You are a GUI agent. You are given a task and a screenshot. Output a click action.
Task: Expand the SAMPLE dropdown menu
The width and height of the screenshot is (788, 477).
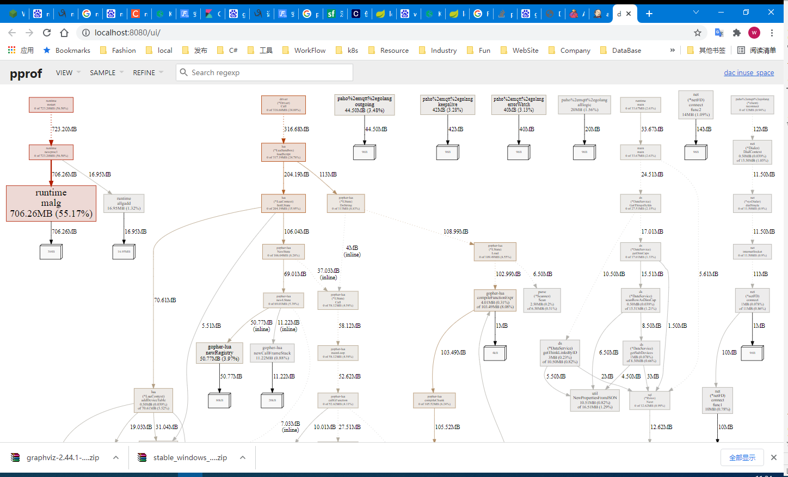click(106, 72)
